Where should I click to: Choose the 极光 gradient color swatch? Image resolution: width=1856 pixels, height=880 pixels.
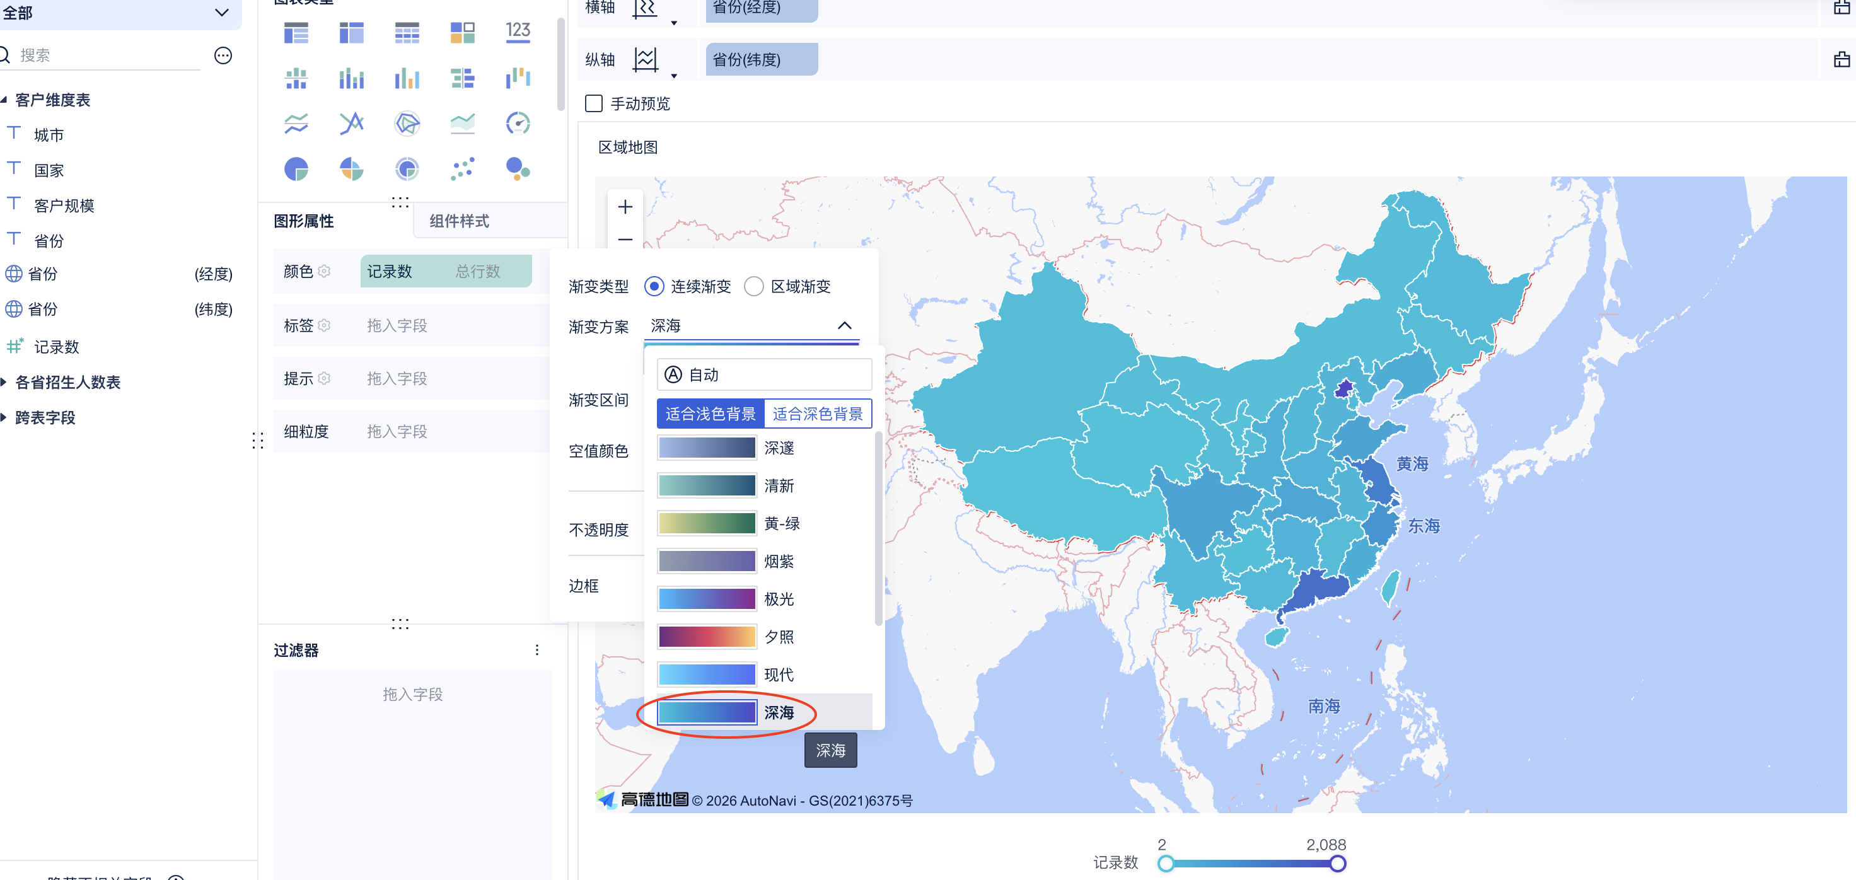[707, 599]
